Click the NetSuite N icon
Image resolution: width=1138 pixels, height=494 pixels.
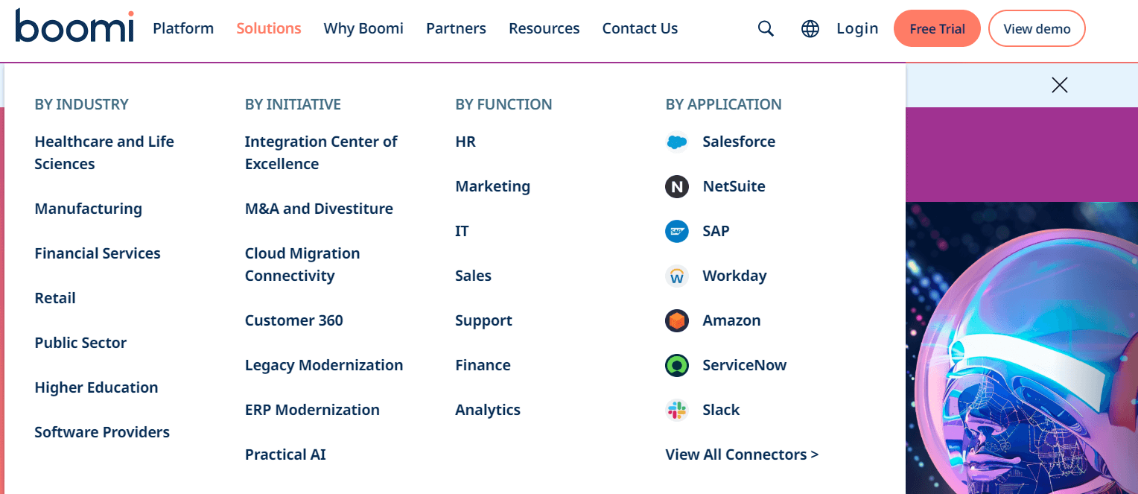coord(677,186)
